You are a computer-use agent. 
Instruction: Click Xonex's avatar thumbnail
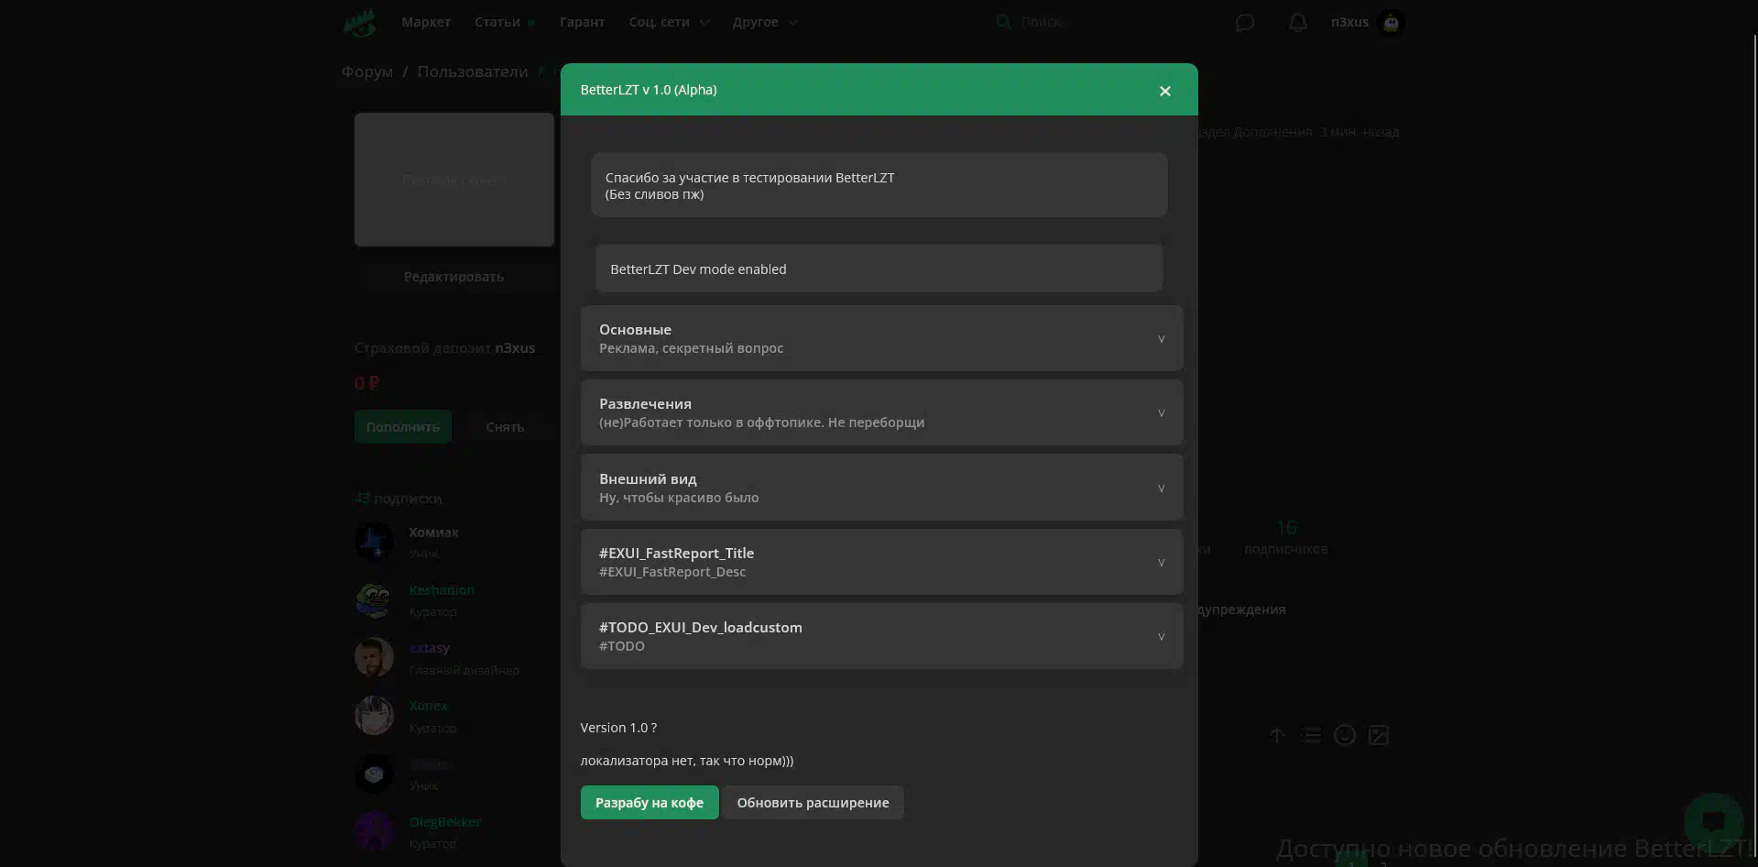[374, 716]
